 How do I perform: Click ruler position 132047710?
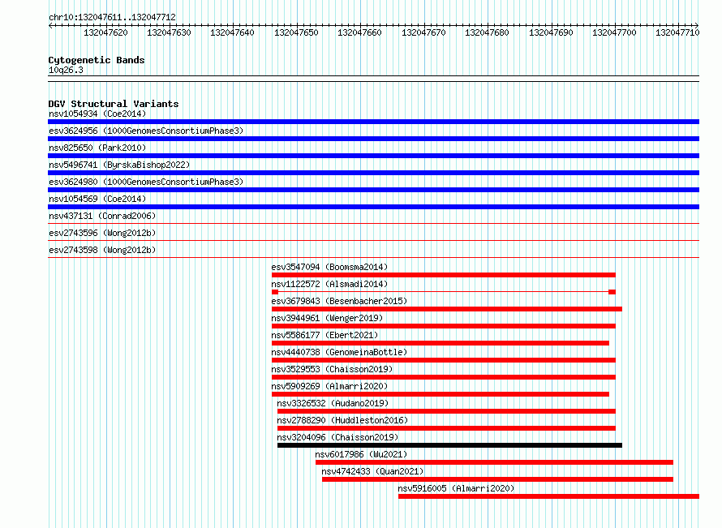(678, 32)
